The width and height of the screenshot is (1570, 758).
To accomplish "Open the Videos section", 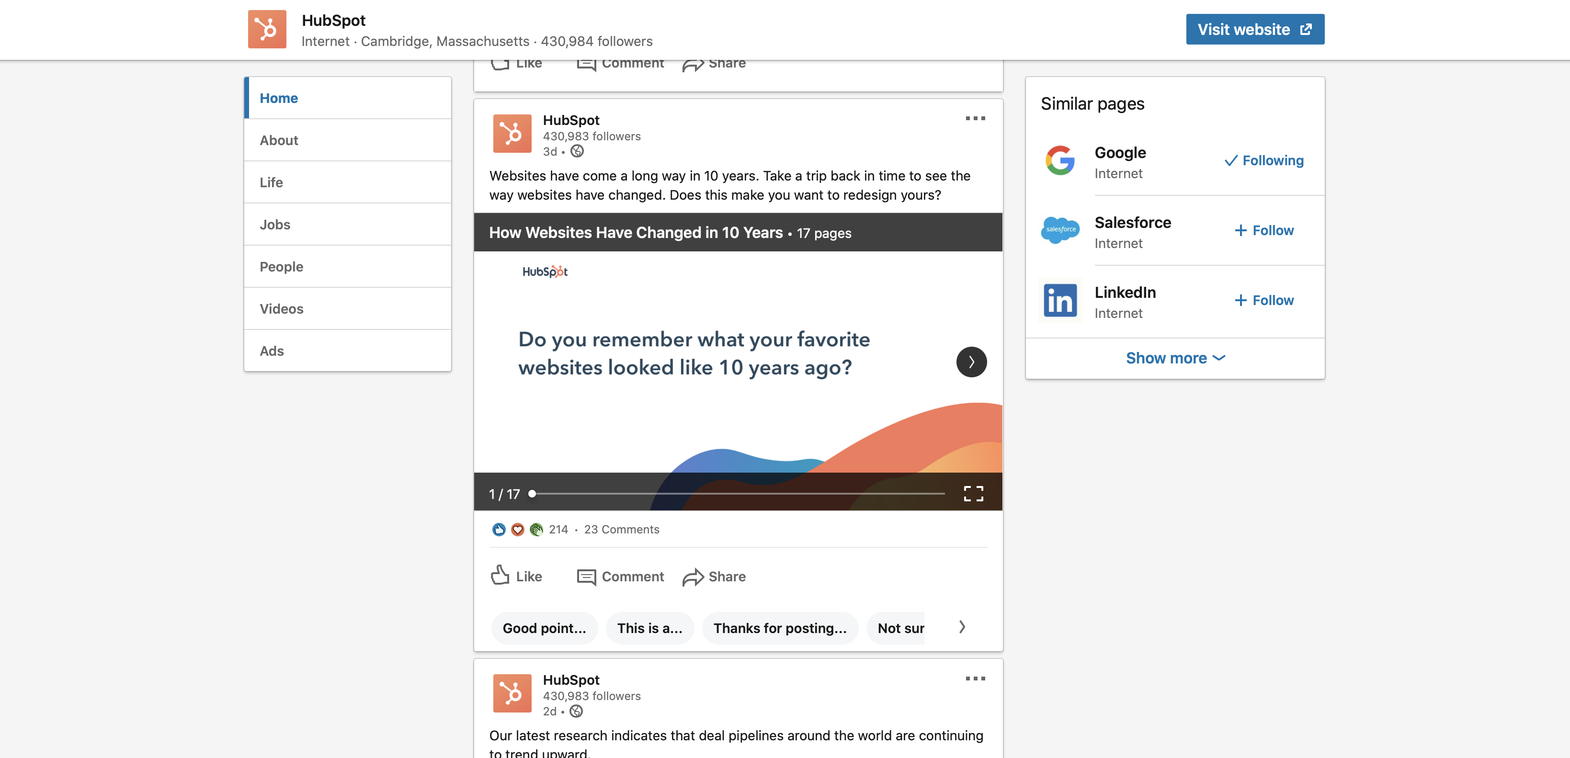I will pos(347,308).
